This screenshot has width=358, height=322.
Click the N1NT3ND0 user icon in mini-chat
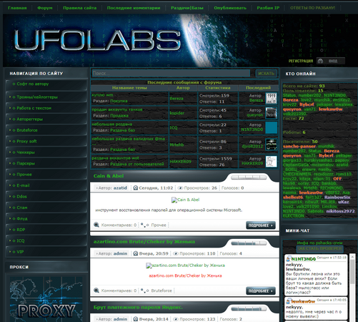click(289, 259)
